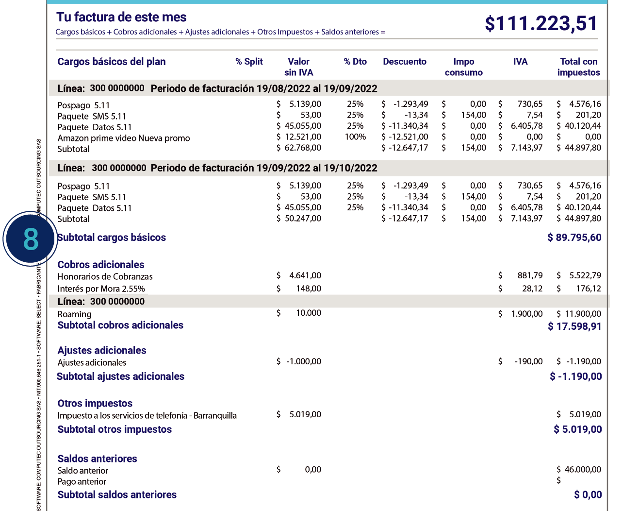Click the subtotal value $ 62.768,00
Image resolution: width=639 pixels, height=511 pixels.
[299, 148]
